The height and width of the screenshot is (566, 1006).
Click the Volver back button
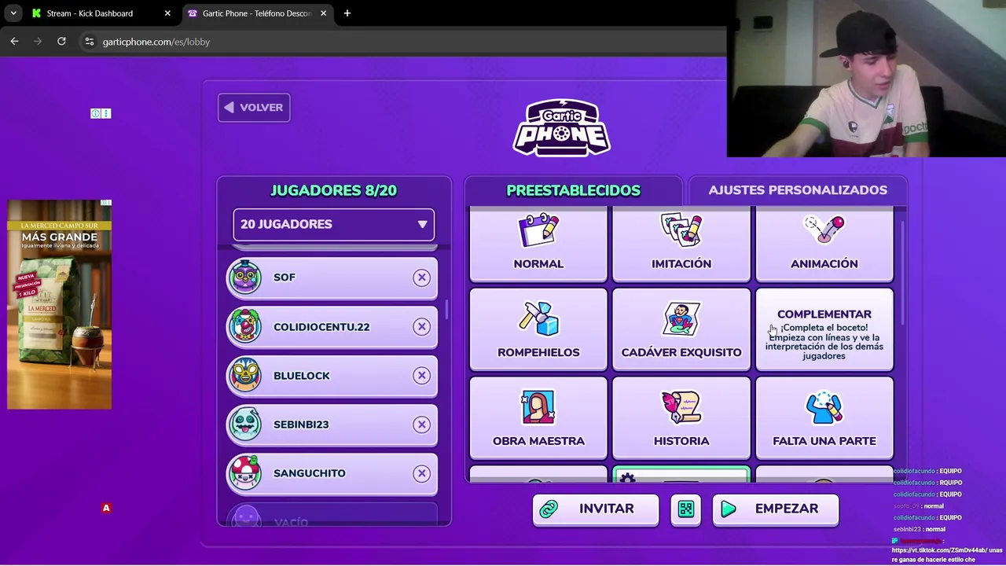coord(254,108)
